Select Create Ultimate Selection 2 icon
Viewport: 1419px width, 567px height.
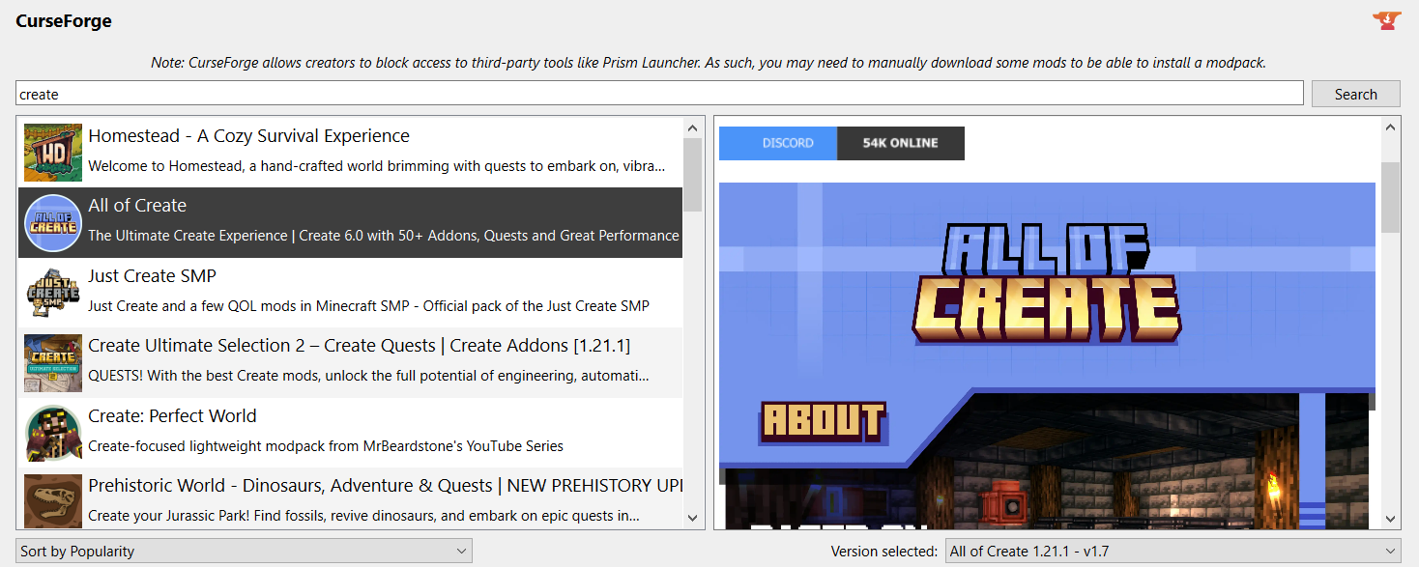pos(53,363)
